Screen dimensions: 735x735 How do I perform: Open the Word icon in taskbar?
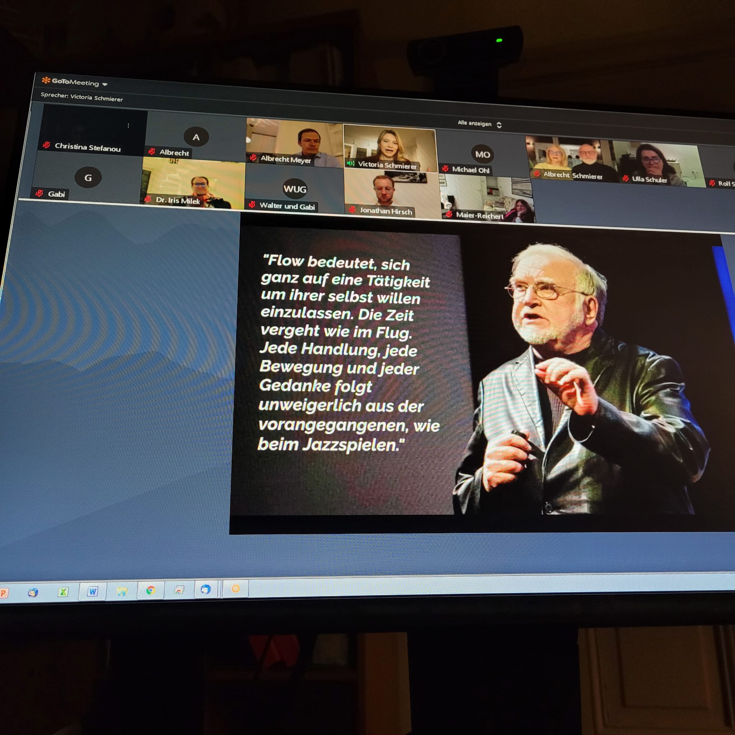pyautogui.click(x=93, y=591)
